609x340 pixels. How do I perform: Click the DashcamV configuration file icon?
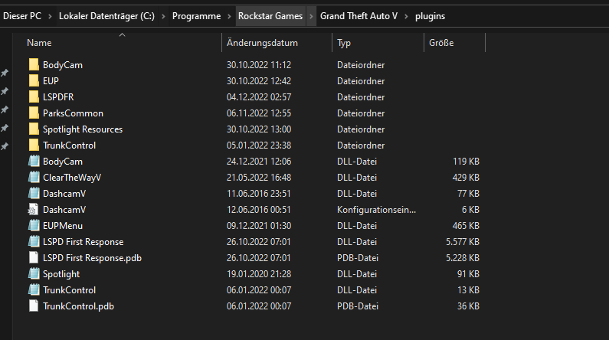tap(33, 210)
